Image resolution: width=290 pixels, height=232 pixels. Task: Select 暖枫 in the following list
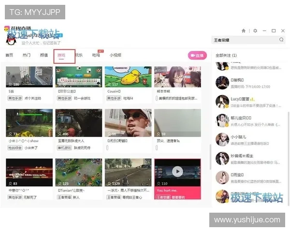[237, 80]
